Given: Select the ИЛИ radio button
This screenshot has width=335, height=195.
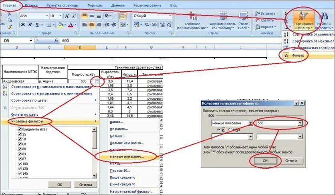Looking at the screenshot, I should click(230, 130).
